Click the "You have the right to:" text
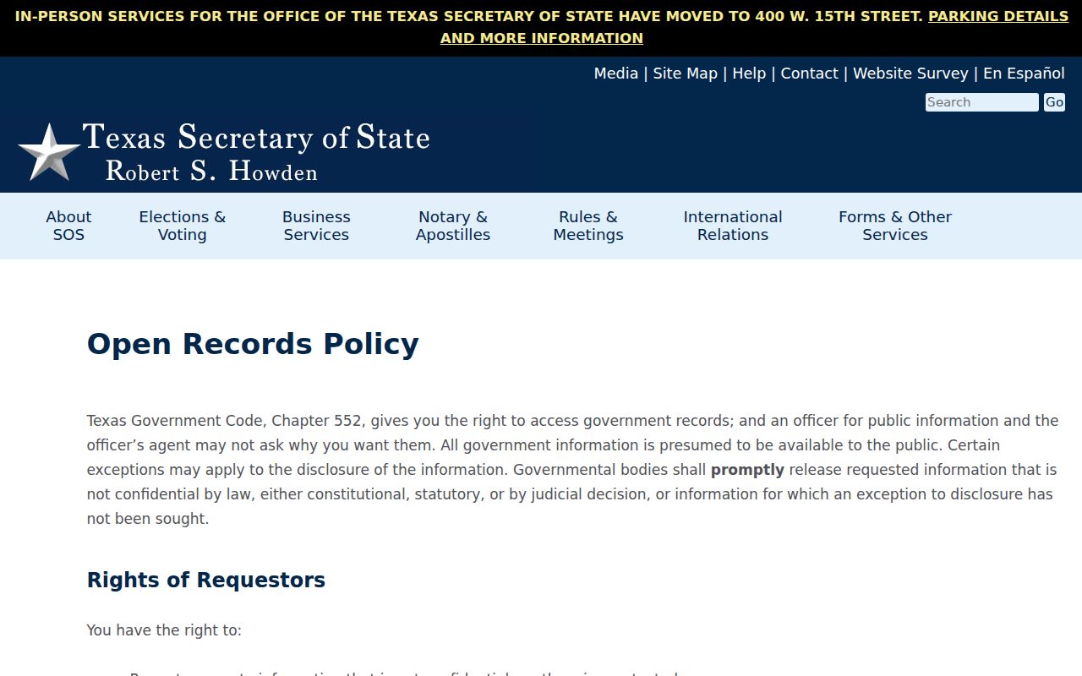 pos(164,630)
